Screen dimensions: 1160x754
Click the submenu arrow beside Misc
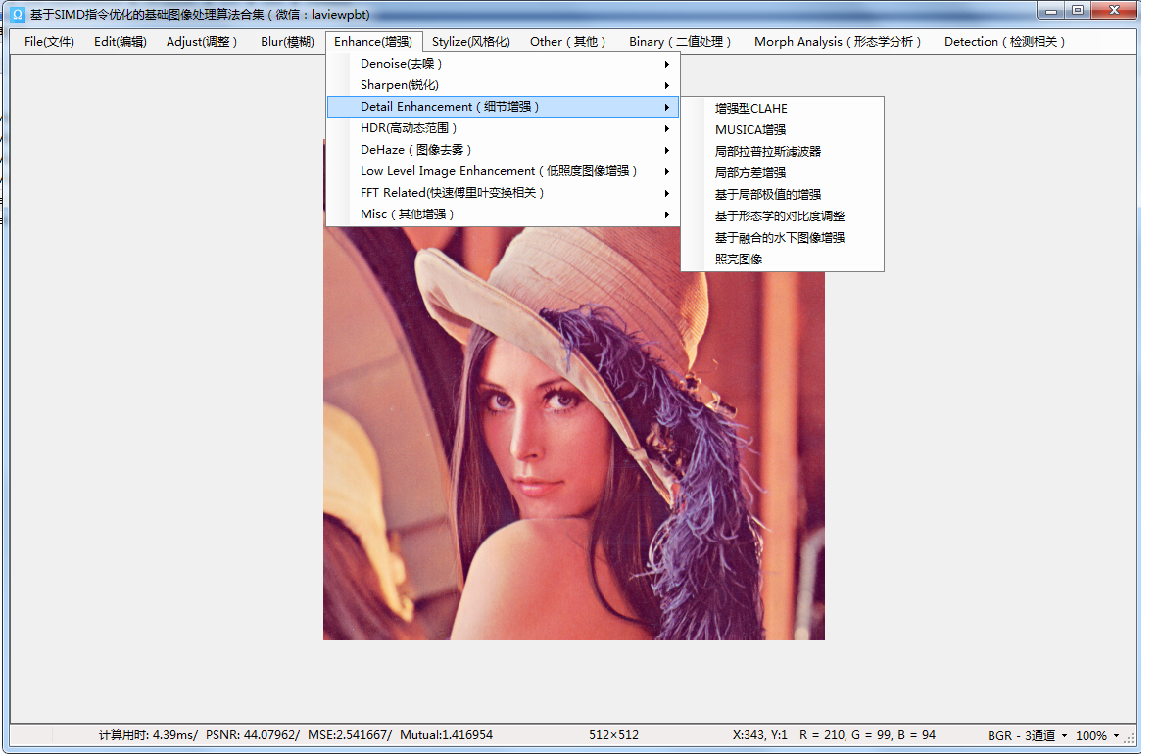pyautogui.click(x=666, y=214)
